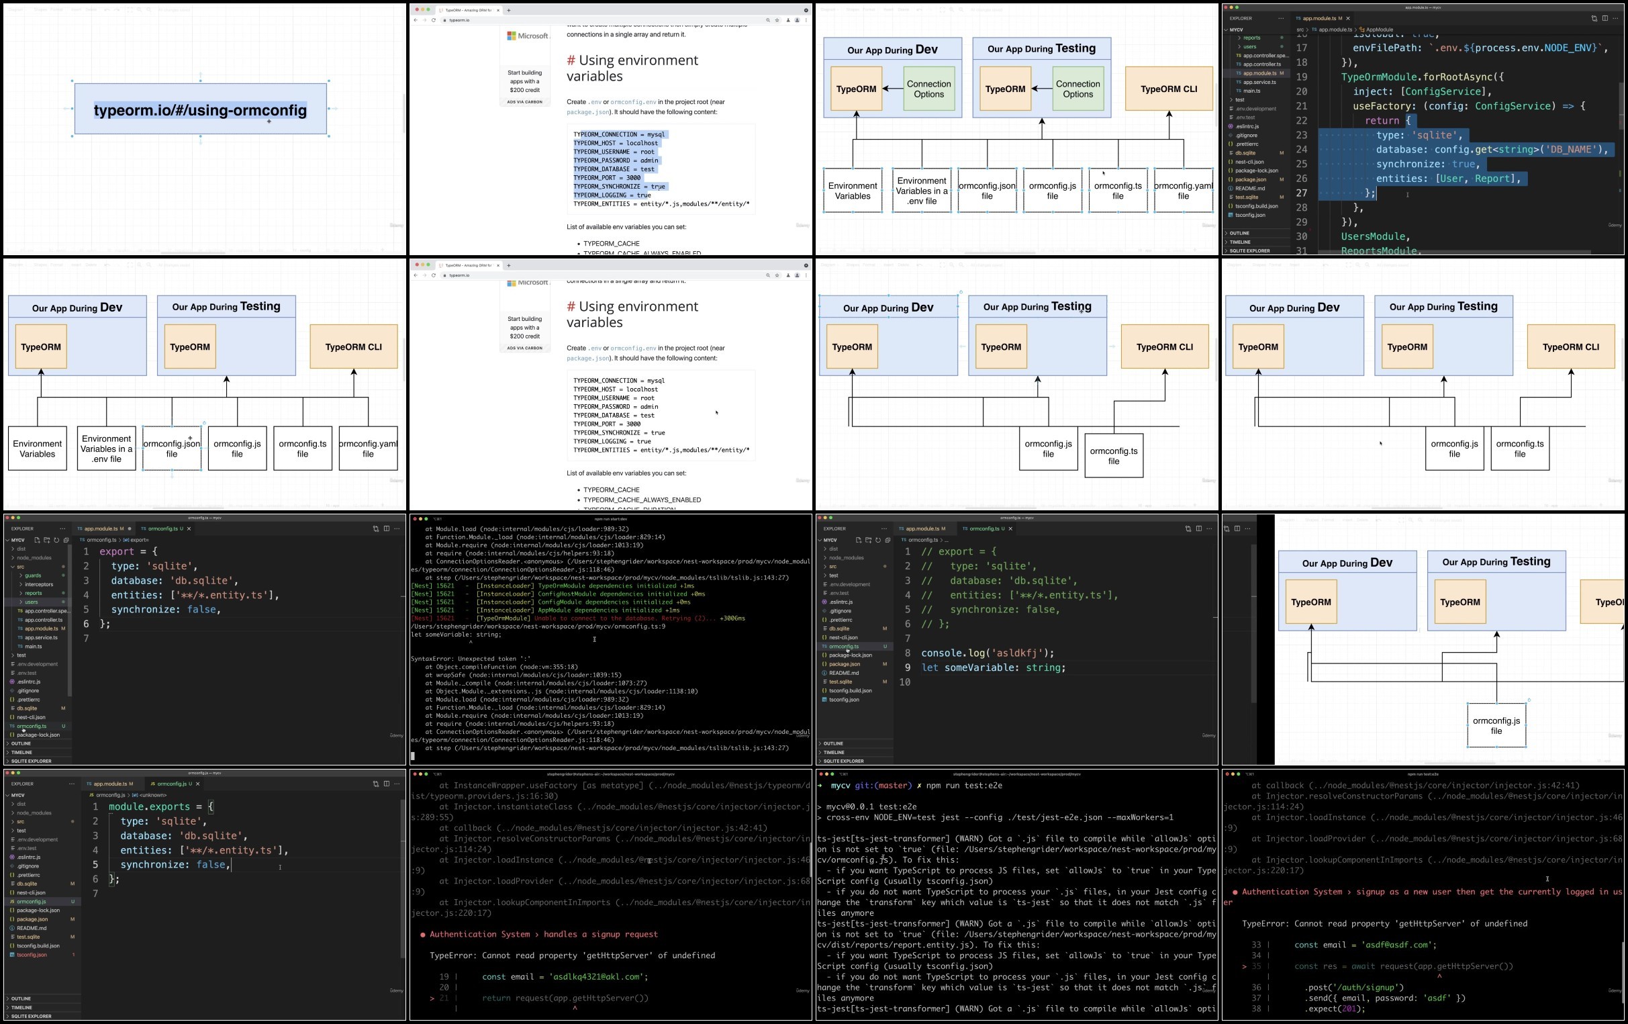Click 'ADS VIA CARBON' in browser without highlighted text
Image resolution: width=1628 pixels, height=1024 pixels.
click(x=524, y=348)
